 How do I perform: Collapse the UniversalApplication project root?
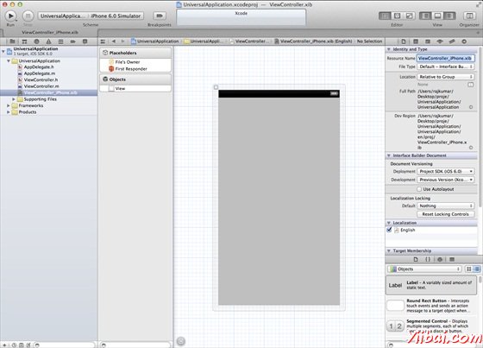point(3,51)
